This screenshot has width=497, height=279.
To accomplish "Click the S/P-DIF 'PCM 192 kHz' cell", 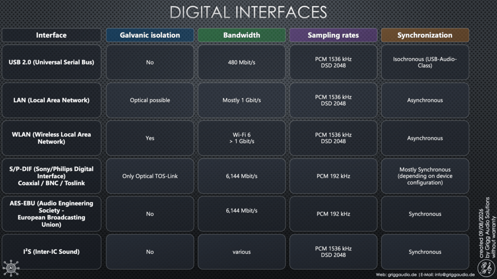I will [333, 176].
